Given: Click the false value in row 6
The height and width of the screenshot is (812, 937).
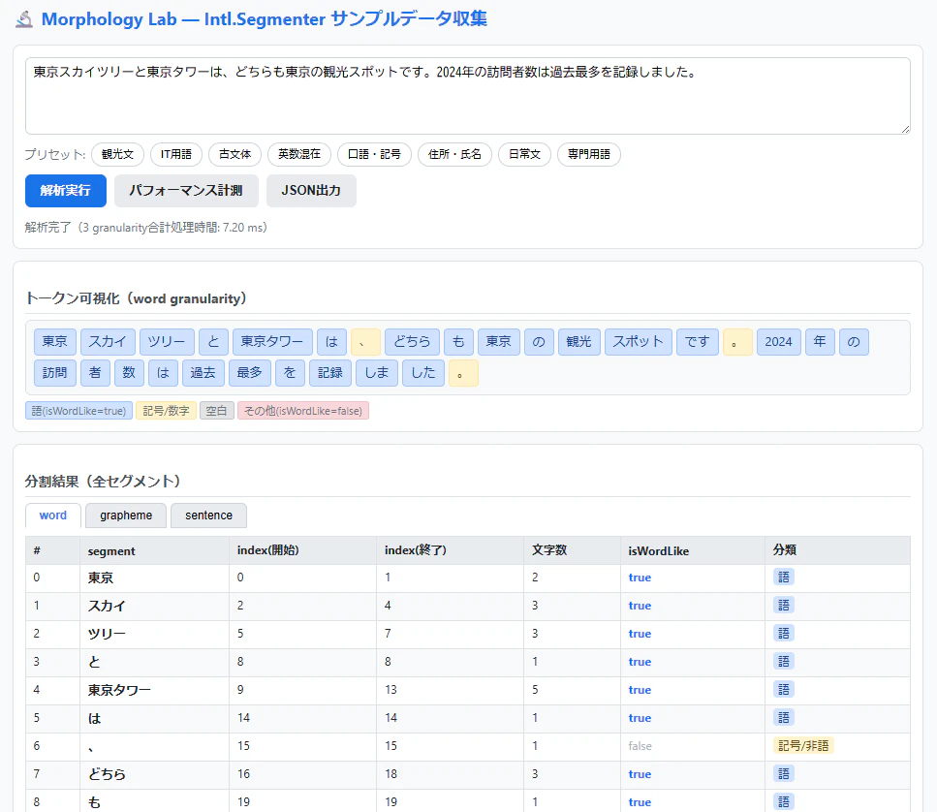Looking at the screenshot, I should click(640, 746).
